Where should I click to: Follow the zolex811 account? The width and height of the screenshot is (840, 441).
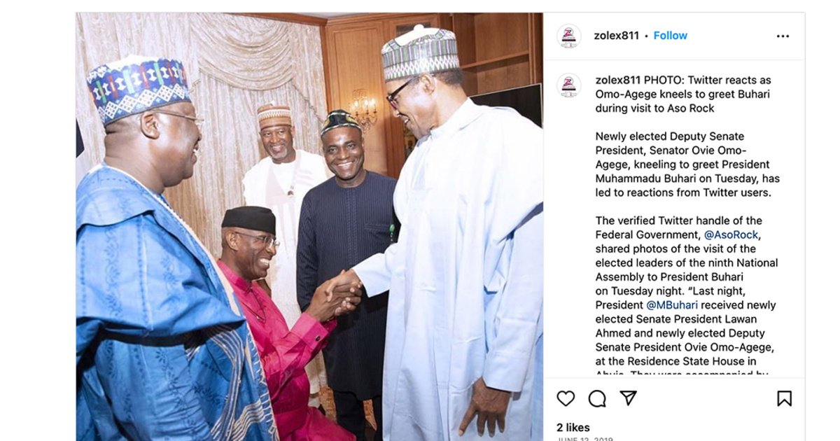tap(670, 36)
